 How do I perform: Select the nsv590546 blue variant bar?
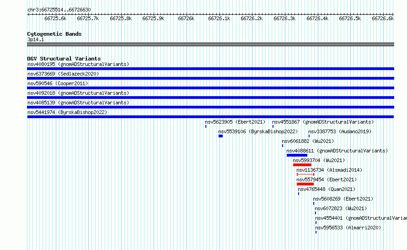point(210,88)
